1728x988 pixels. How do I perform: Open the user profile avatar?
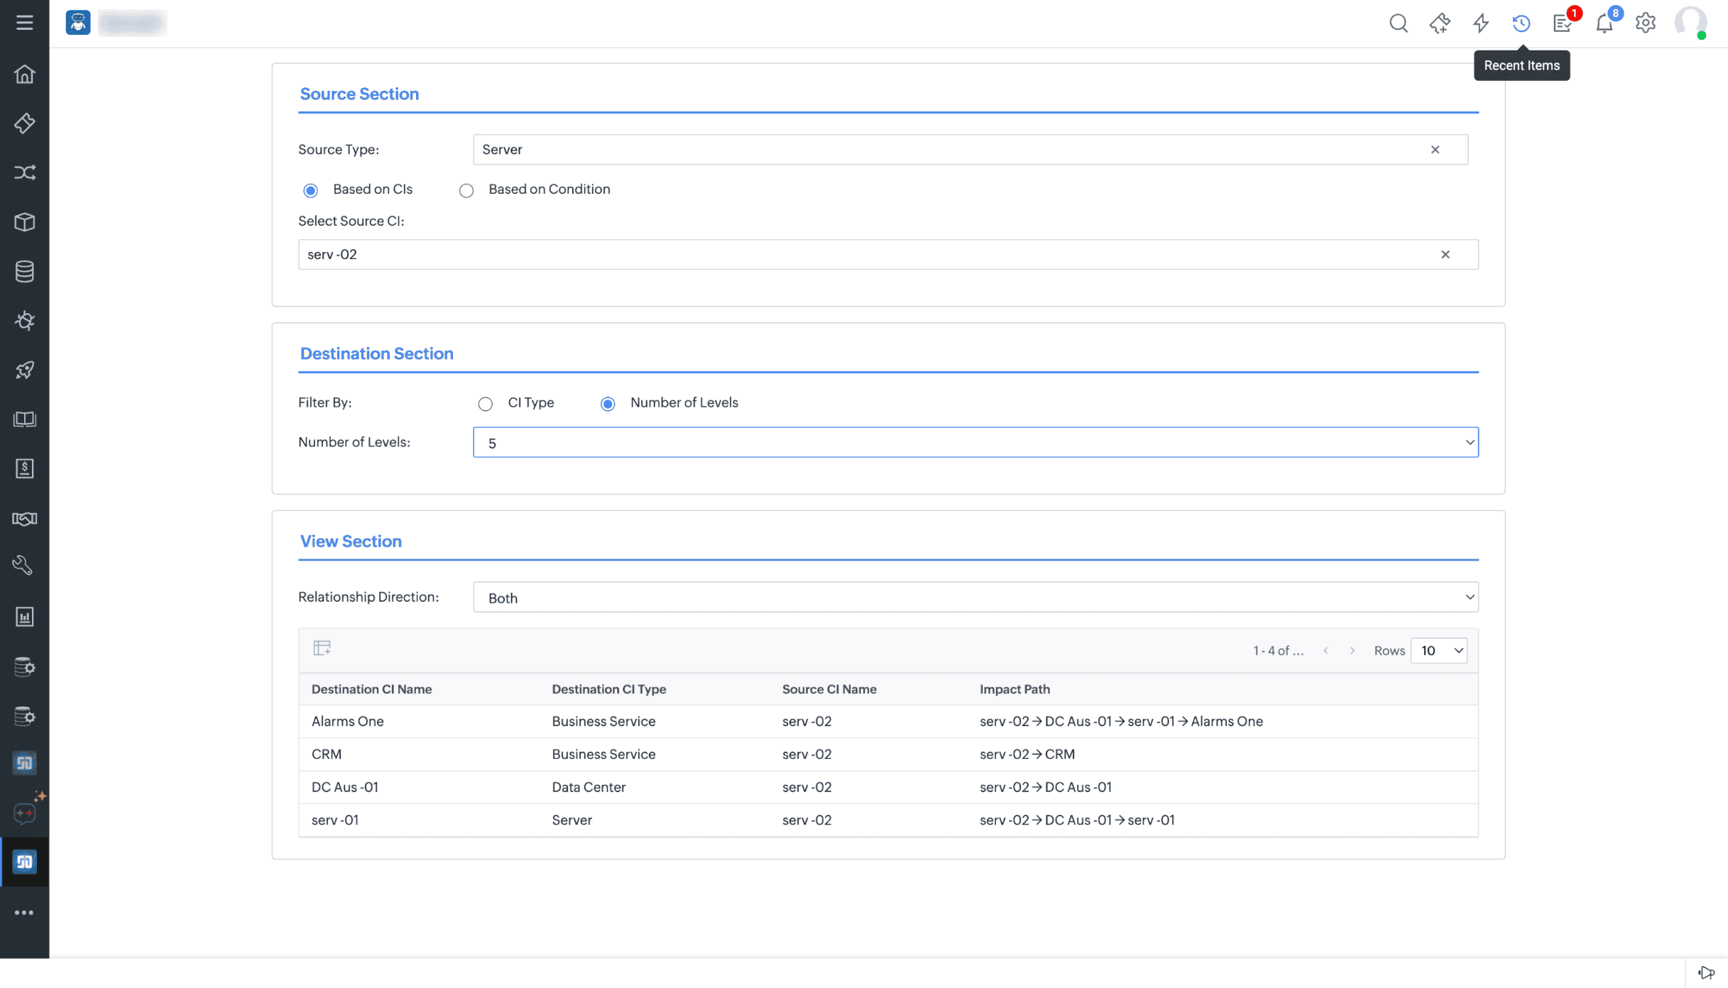point(1690,23)
